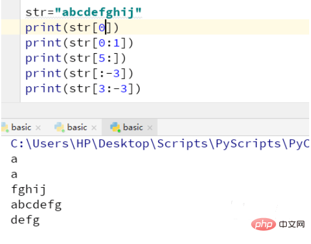
Task: Click Python icon on first basic tab
Action: 5,127
